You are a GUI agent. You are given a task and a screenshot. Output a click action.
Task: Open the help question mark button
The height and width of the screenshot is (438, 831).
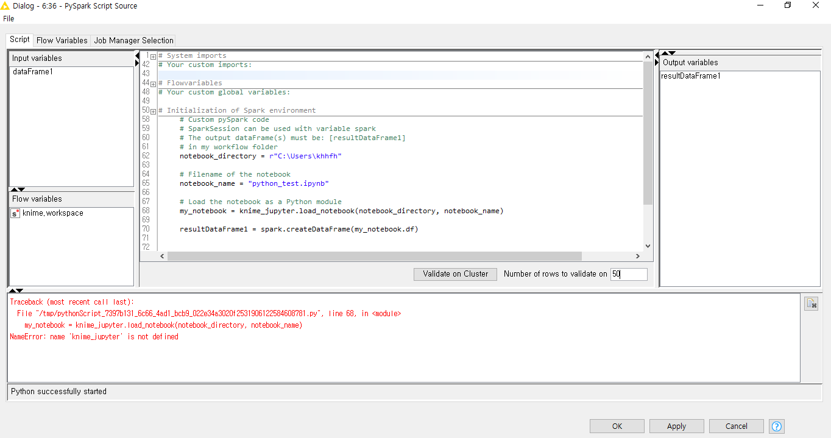(776, 426)
